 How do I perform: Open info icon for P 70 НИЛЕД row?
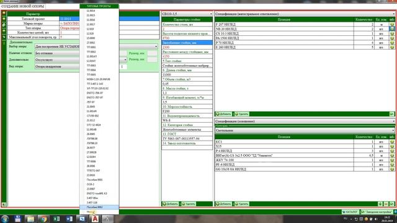tap(392, 43)
